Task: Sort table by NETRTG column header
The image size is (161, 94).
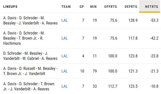Action: tap(151, 7)
